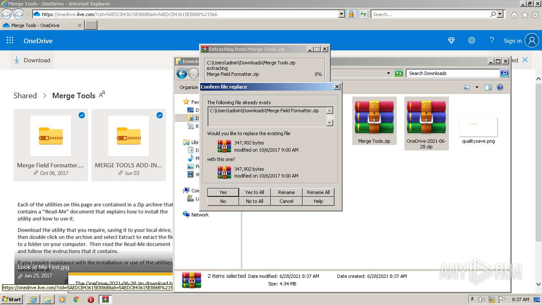Image resolution: width=542 pixels, height=305 pixels.
Task: Open IE tools gear icon
Action: [535, 15]
